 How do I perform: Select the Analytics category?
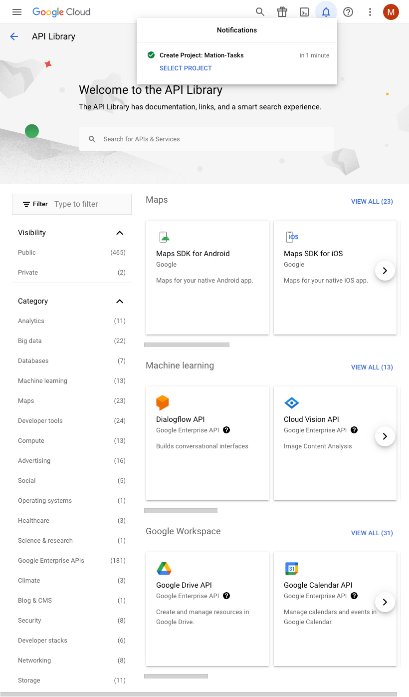pos(72,321)
